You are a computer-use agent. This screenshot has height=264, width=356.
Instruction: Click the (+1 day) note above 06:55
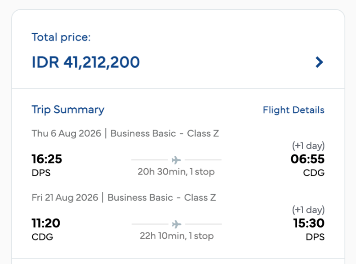[x=308, y=146]
